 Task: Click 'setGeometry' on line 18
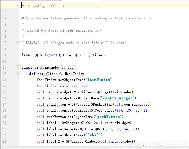[x=79, y=110]
